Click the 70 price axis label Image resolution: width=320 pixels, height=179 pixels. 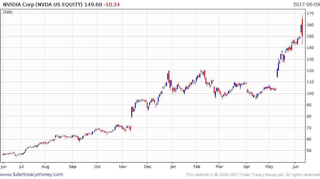[309, 128]
